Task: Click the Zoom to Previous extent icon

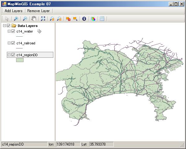Action: click(52, 19)
